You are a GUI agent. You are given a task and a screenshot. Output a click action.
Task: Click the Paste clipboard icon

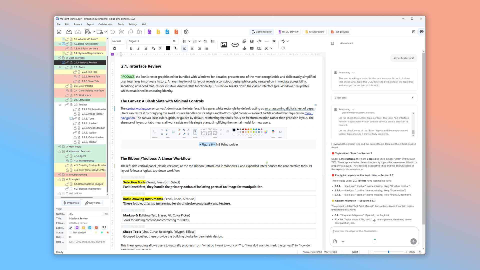click(x=139, y=32)
